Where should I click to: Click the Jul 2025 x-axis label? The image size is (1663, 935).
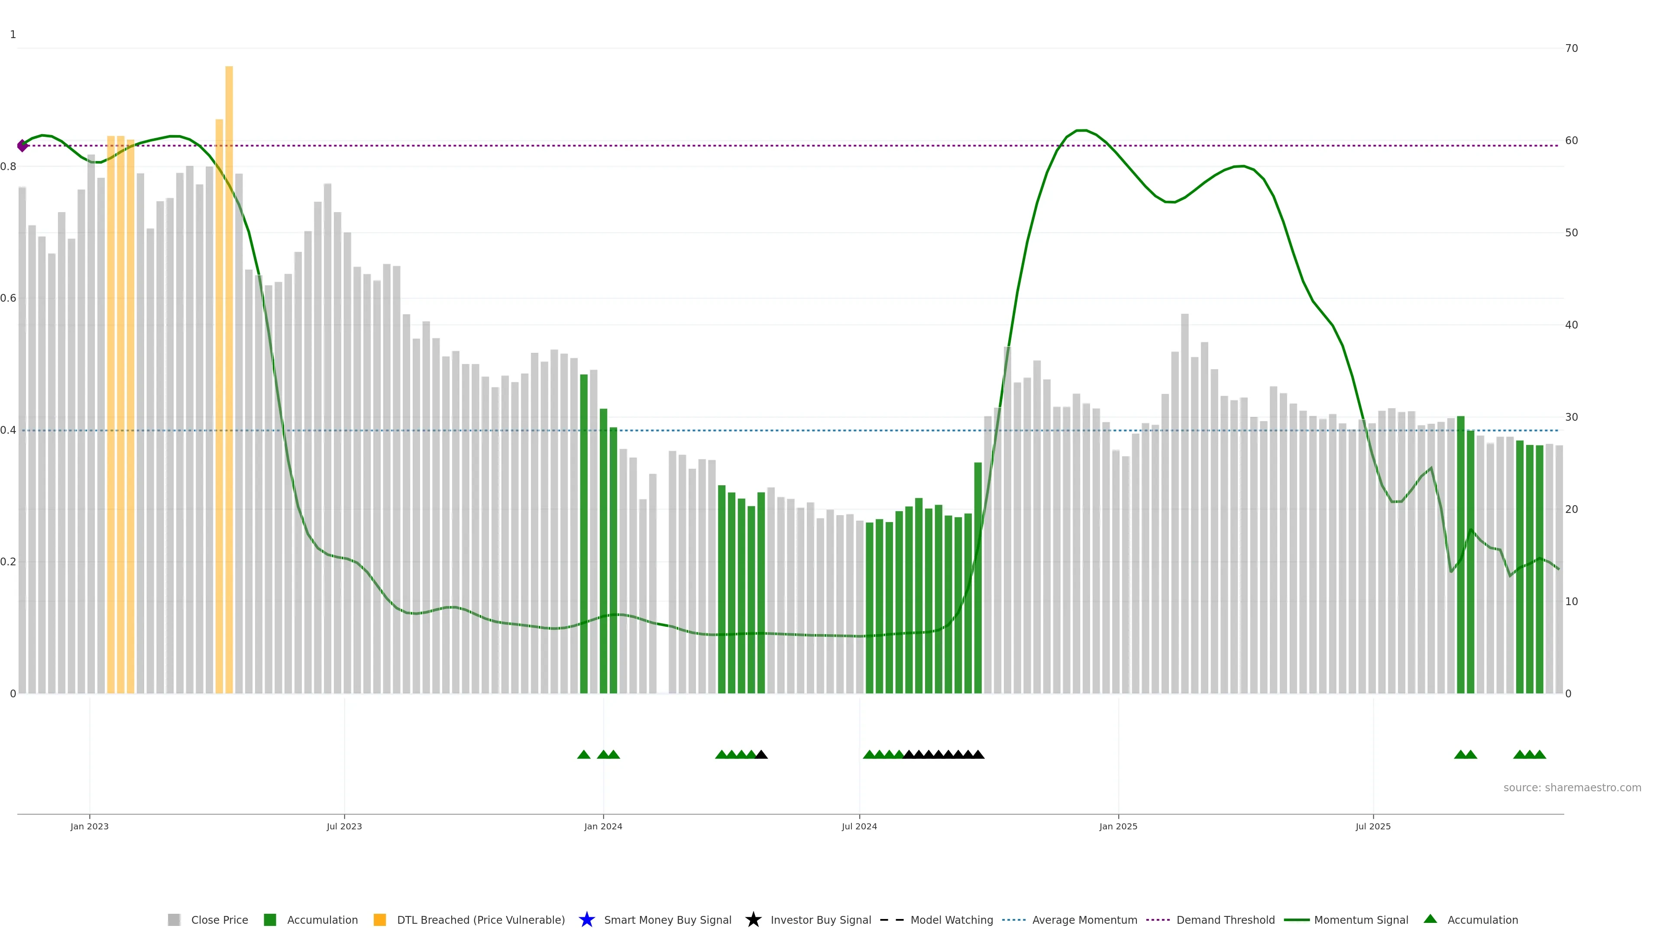pos(1373,826)
